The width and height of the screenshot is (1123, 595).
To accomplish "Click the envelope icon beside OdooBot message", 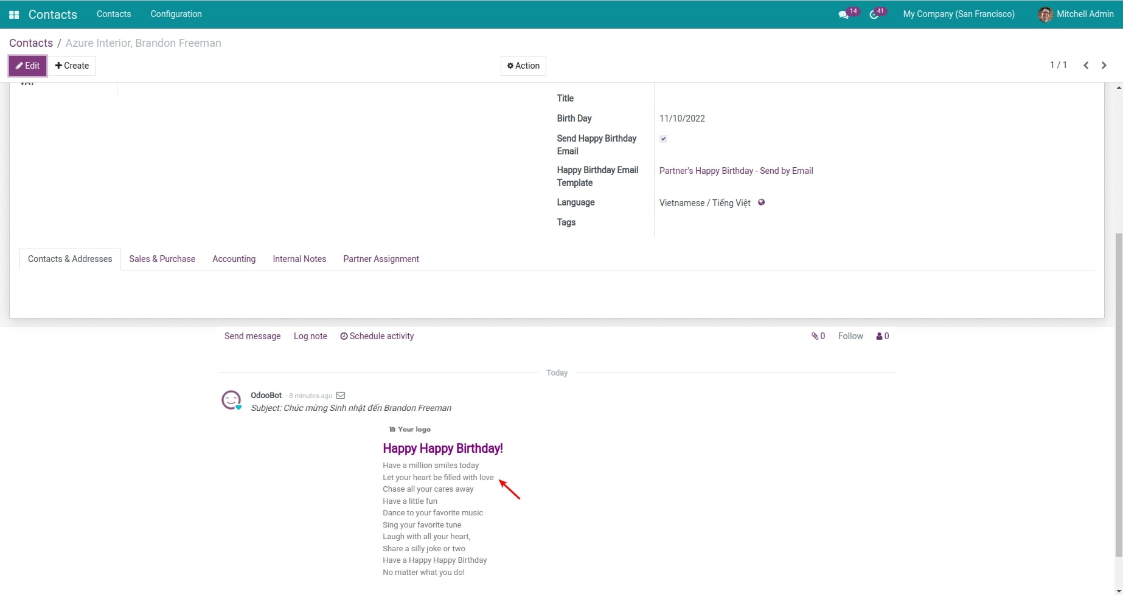I will pyautogui.click(x=341, y=396).
